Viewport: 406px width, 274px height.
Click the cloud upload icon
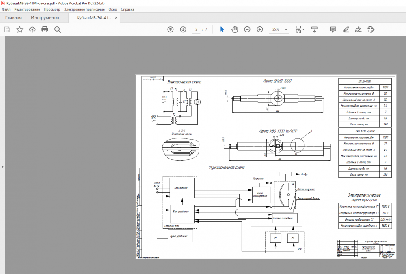(x=32, y=30)
